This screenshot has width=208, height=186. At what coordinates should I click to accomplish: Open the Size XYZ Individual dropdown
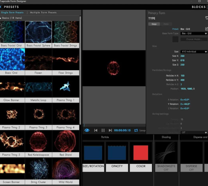pyautogui.click(x=194, y=52)
